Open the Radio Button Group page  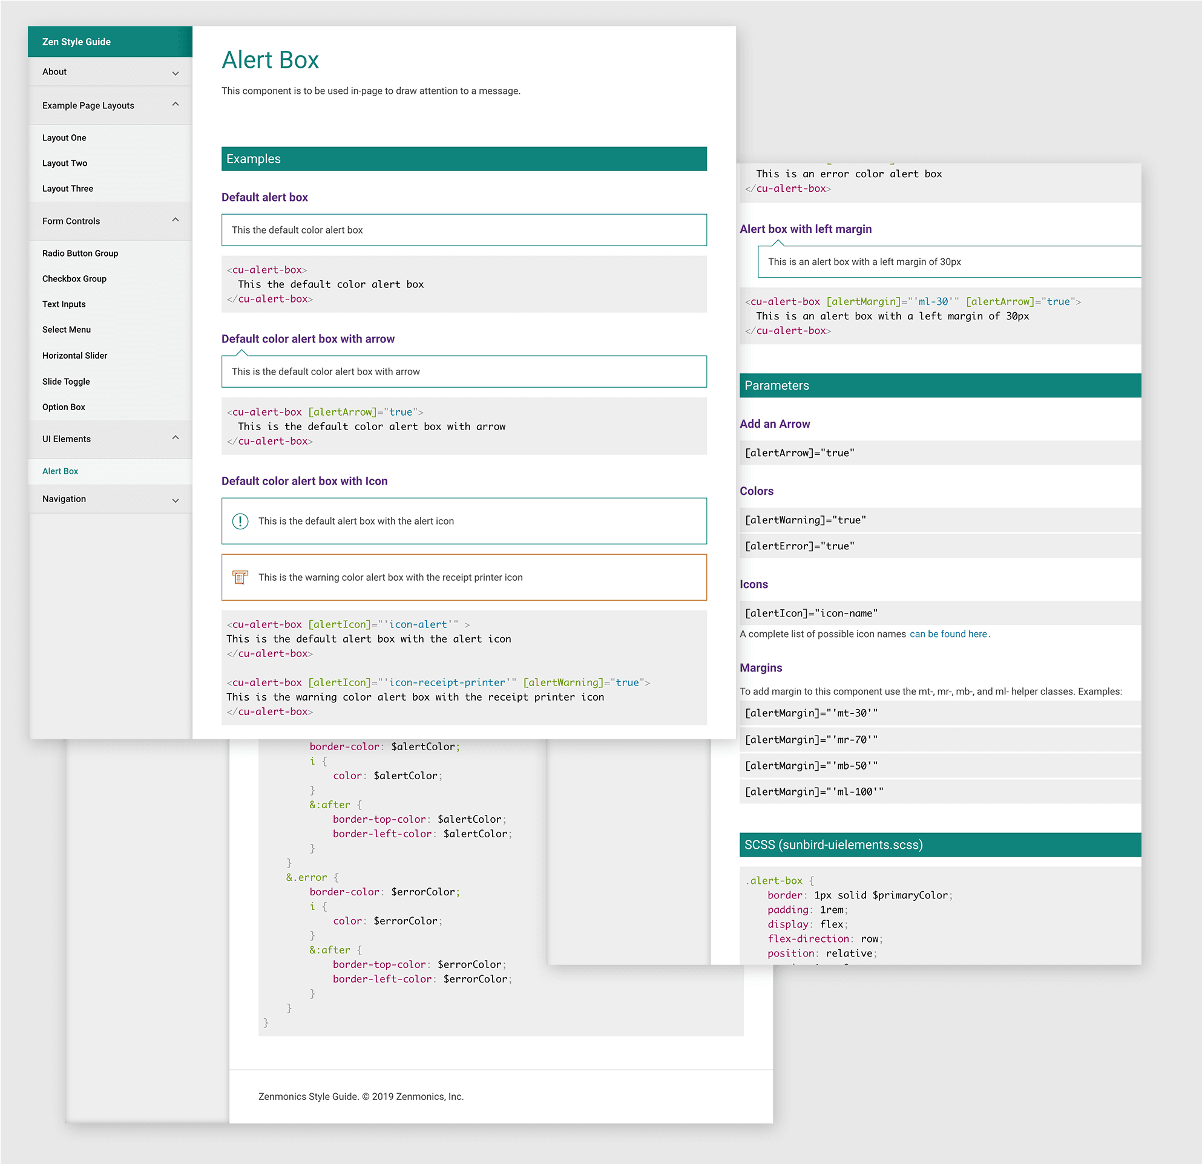tap(80, 253)
